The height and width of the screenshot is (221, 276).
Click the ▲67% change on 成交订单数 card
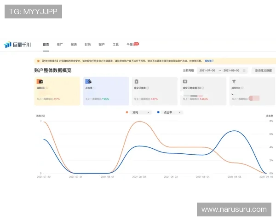(x=154, y=99)
